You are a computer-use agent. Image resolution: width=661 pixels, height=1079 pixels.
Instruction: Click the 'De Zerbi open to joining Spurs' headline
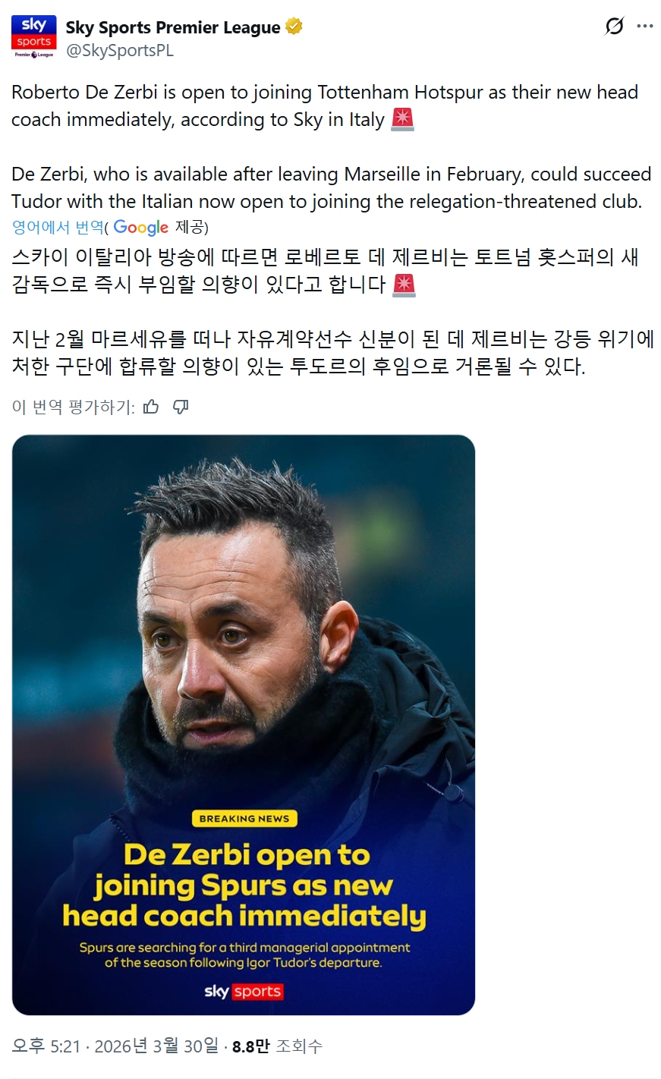click(x=244, y=886)
